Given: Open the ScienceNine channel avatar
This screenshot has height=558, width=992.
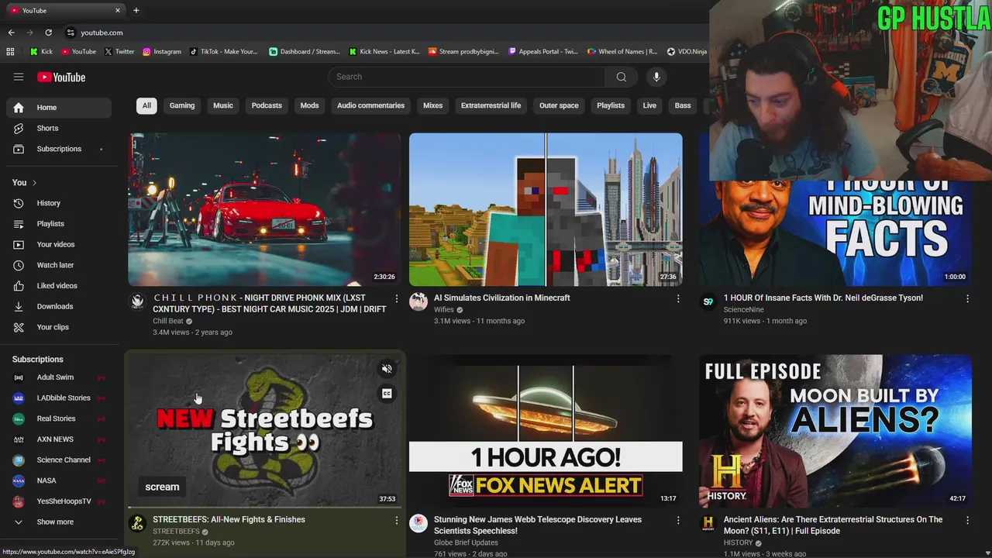Looking at the screenshot, I should 708,301.
